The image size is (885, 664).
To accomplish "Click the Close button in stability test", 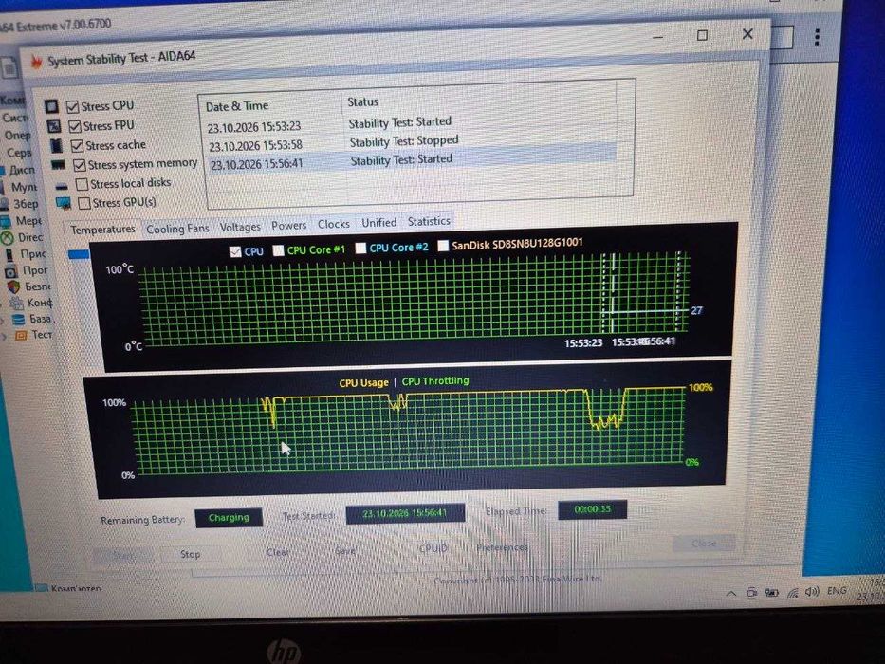I will (x=704, y=544).
